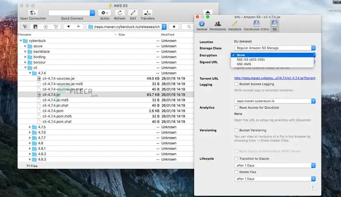
Task: Switch to outline browser view icon
Action: 25,27
